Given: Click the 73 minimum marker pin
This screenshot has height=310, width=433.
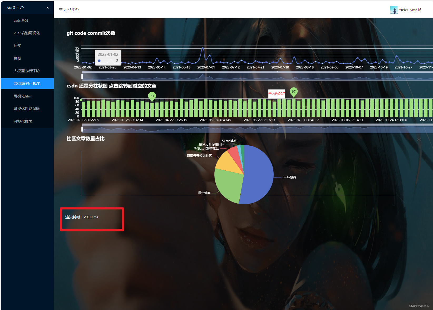Looking at the screenshot, I should 152,96.
